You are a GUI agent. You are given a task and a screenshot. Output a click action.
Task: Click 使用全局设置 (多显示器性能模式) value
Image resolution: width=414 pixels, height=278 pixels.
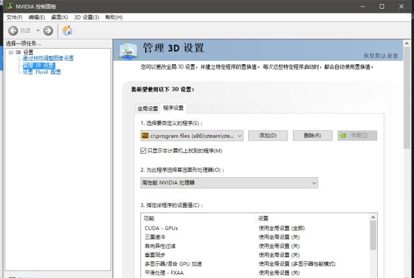click(x=297, y=264)
